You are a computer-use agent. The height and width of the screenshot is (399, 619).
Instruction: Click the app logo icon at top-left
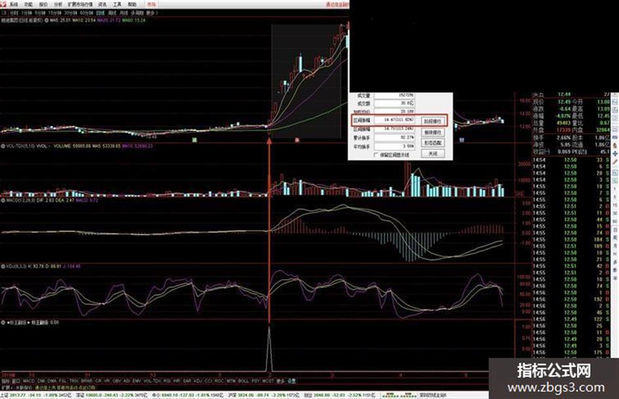3,4
